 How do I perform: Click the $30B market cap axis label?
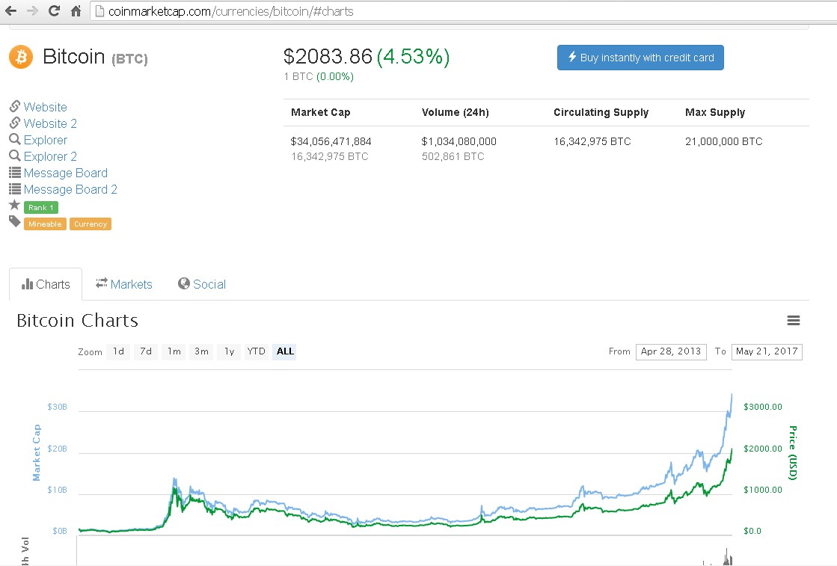click(x=57, y=407)
